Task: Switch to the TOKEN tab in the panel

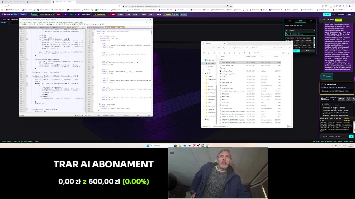Action: tap(300, 21)
